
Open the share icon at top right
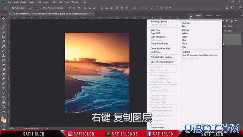point(241,8)
